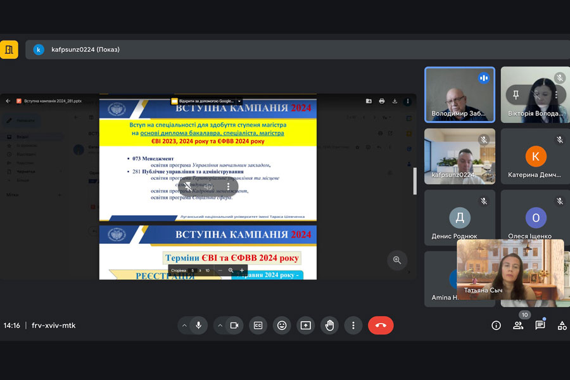
Task: Open the preview toolbar's three-dot more actions menu
Action: tap(408, 101)
